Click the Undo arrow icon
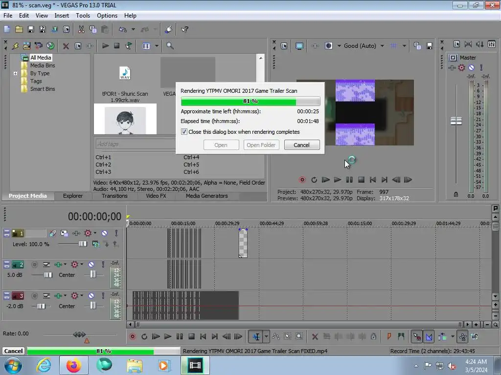 click(x=123, y=29)
